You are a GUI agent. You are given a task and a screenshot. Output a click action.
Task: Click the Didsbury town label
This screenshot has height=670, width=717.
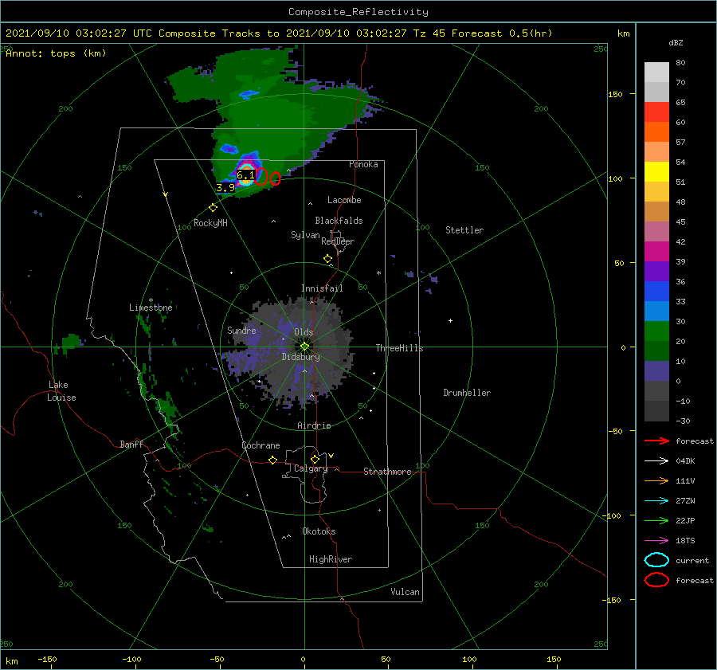click(300, 357)
